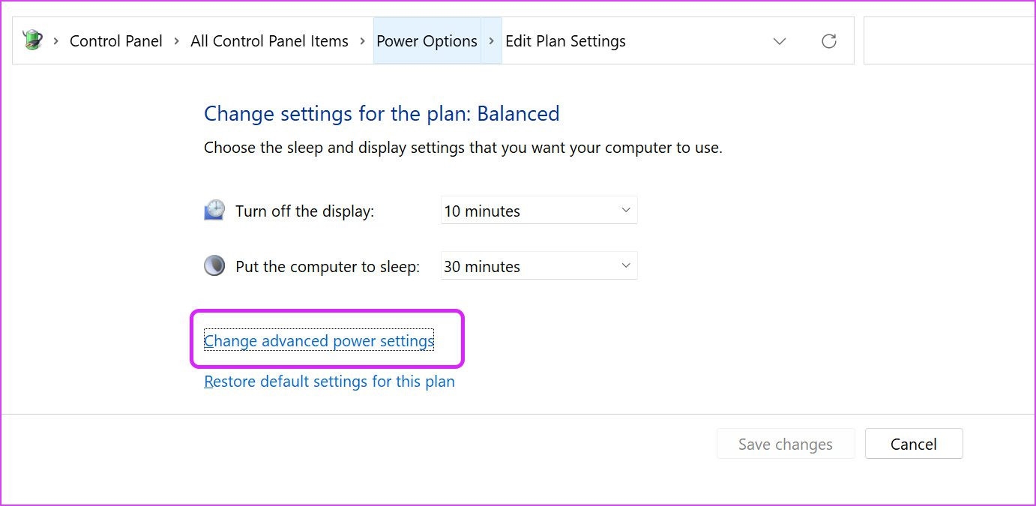
Task: Open the address bar previous locations dropdown
Action: click(780, 41)
